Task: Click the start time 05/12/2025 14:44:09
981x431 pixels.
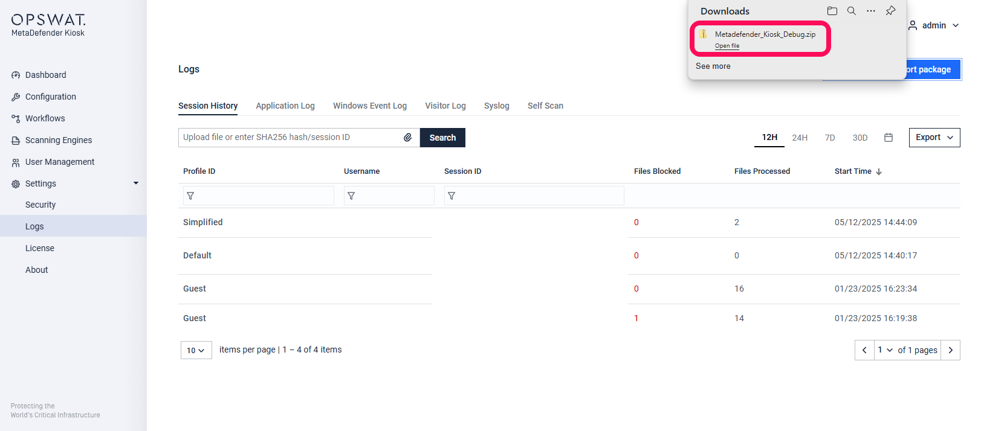Action: point(876,222)
